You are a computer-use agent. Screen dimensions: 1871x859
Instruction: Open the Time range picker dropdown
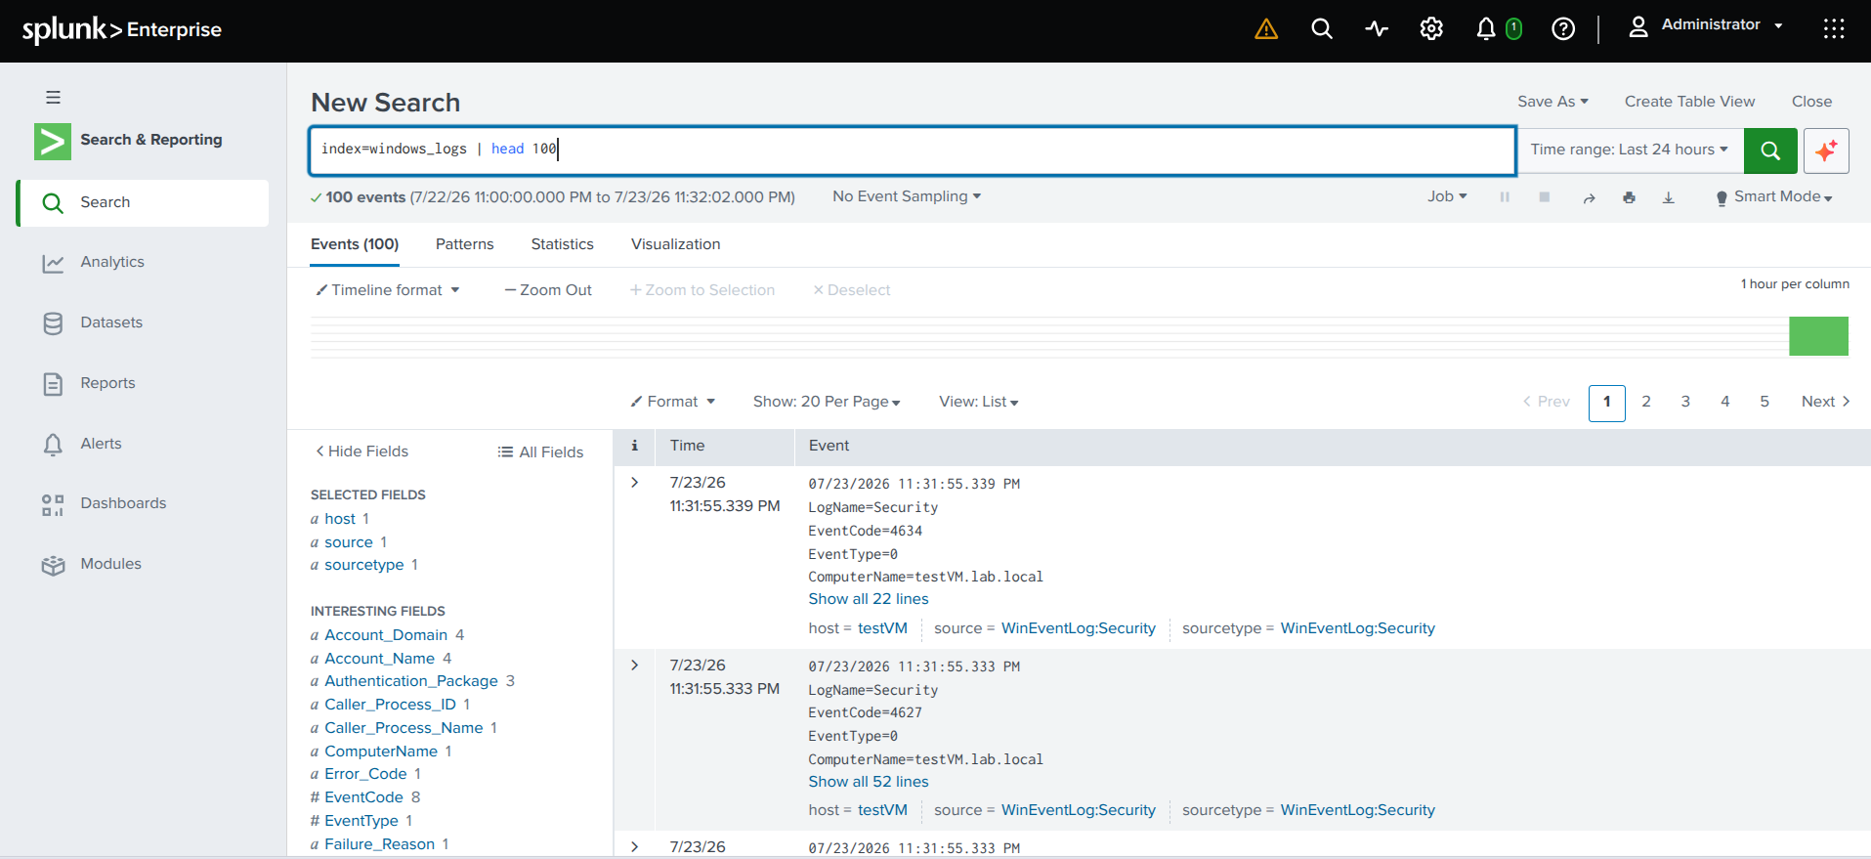[1630, 150]
